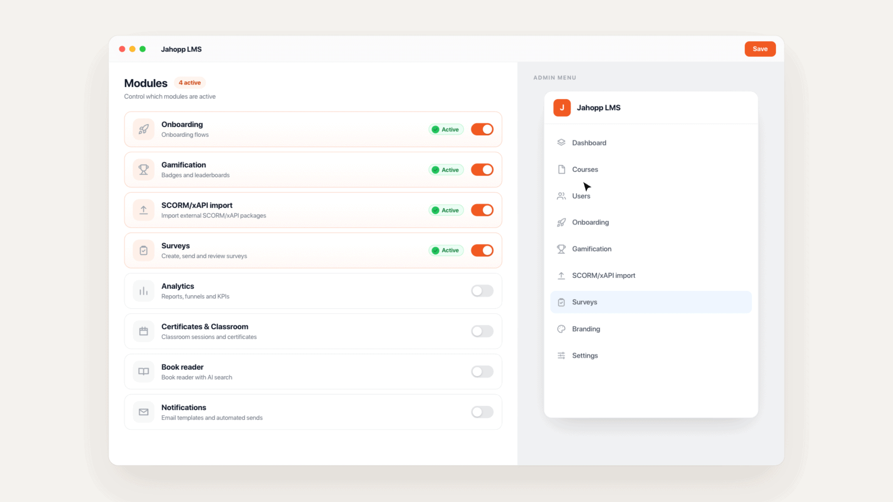The width and height of the screenshot is (893, 502).
Task: Click the orange Save button
Action: pyautogui.click(x=760, y=49)
